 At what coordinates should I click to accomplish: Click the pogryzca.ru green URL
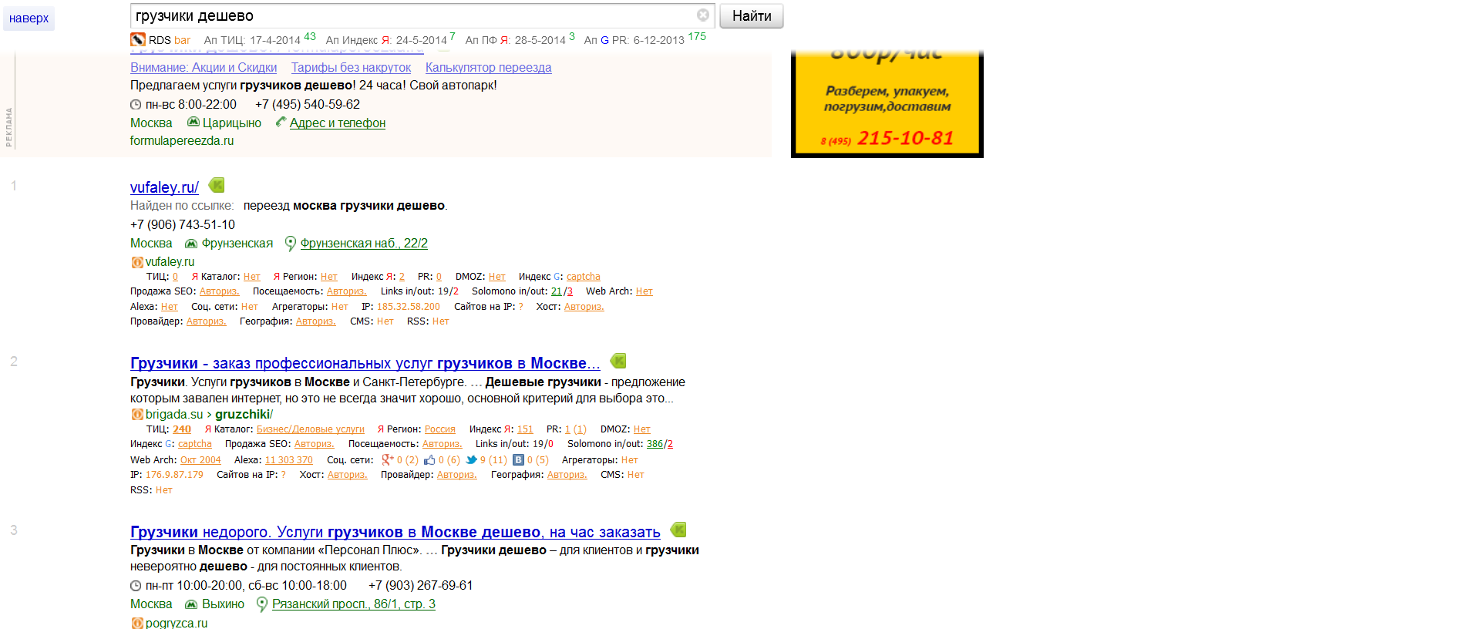(x=177, y=623)
